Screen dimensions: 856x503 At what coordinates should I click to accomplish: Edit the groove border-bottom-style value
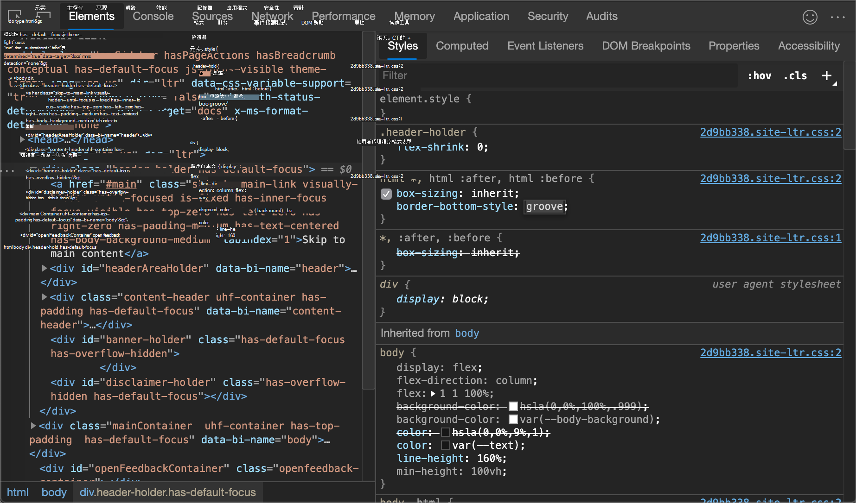click(x=544, y=207)
